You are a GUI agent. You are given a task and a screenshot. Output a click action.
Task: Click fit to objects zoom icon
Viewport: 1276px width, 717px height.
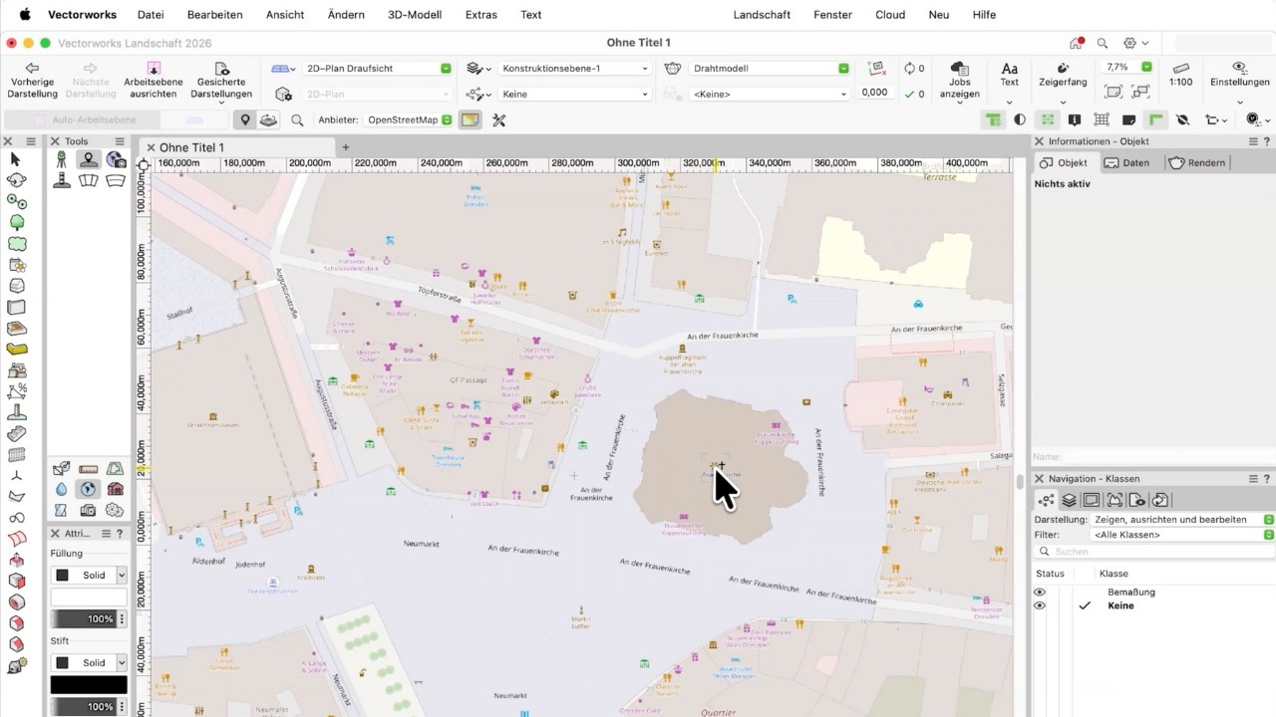pyautogui.click(x=1141, y=92)
